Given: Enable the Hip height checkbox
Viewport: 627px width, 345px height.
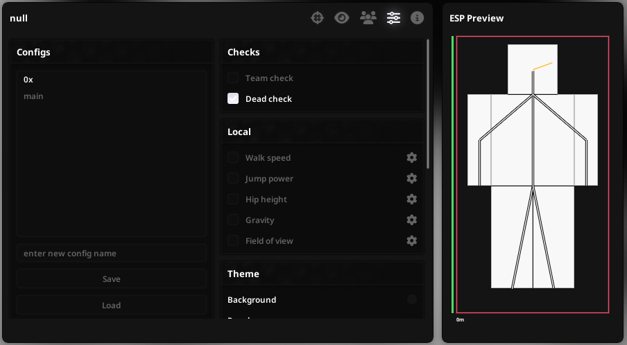Looking at the screenshot, I should click(x=233, y=200).
